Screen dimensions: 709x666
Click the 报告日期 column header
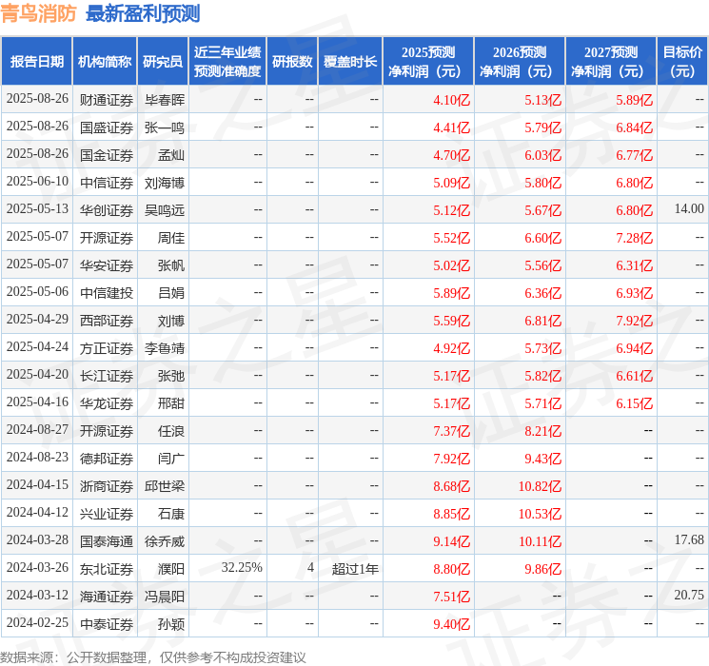point(37,62)
